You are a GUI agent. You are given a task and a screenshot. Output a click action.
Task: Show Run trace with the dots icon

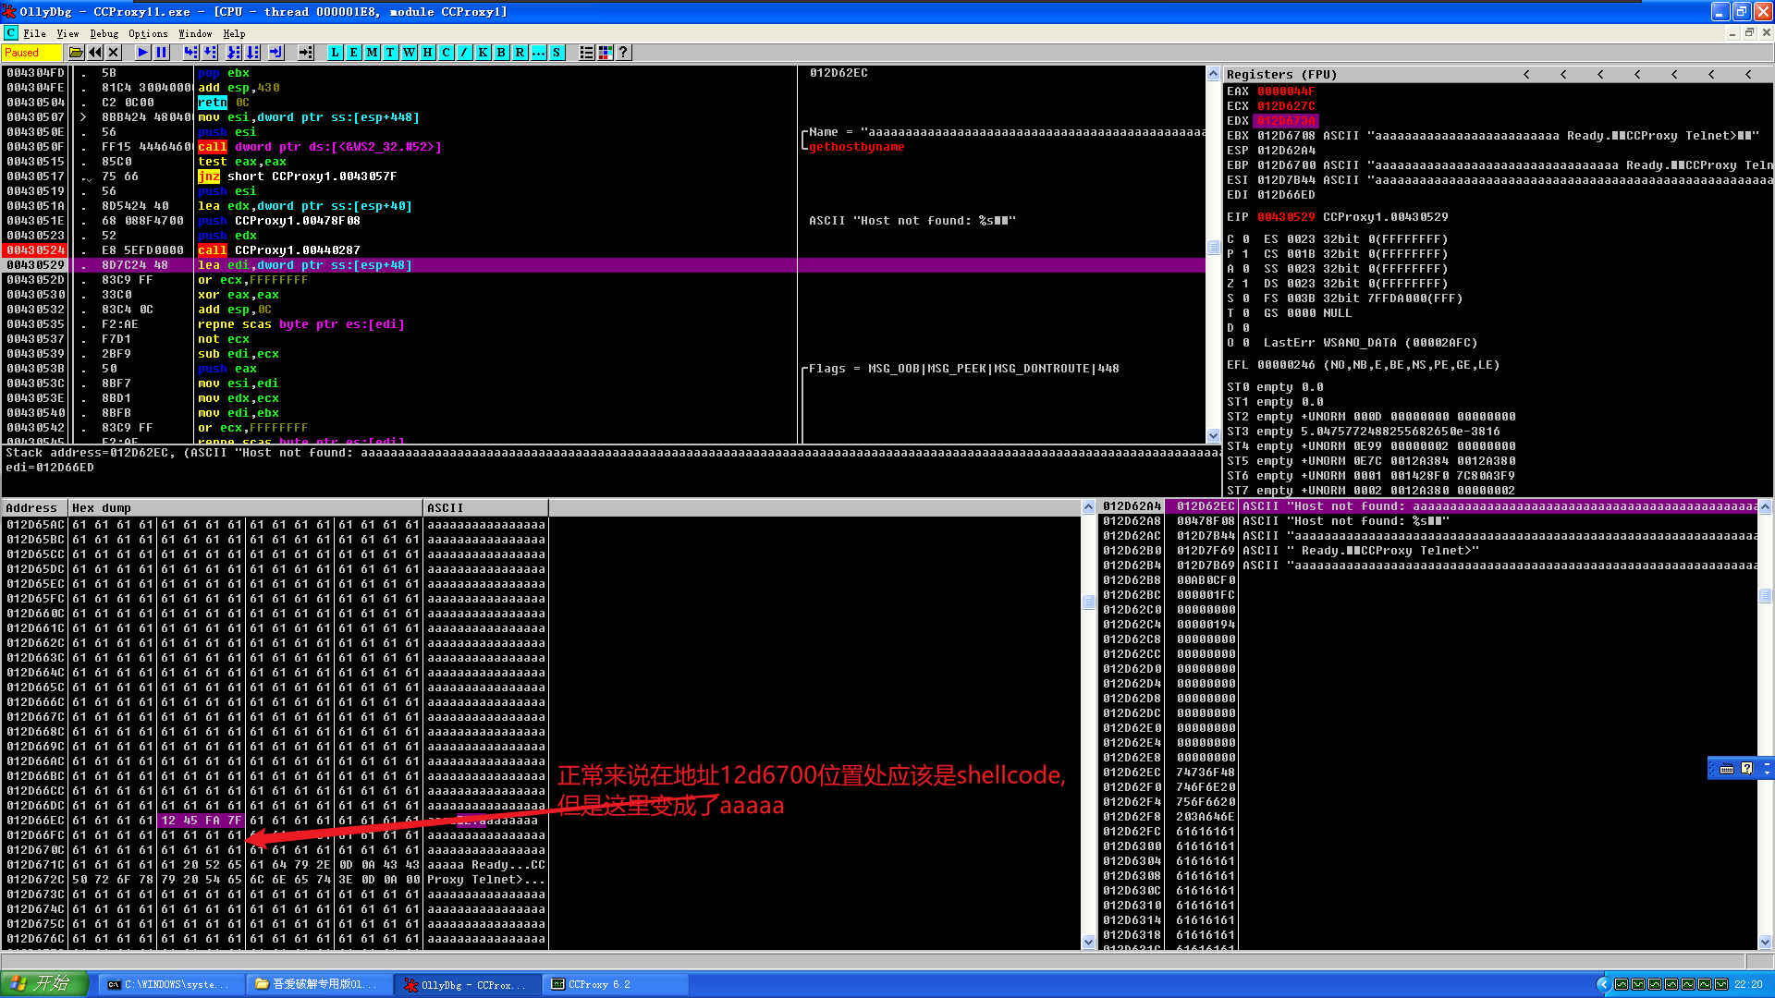tap(539, 53)
